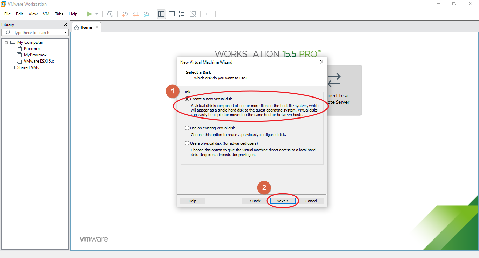Click the Take Snapshot clock-plus icon
This screenshot has width=479, height=258.
point(125,14)
